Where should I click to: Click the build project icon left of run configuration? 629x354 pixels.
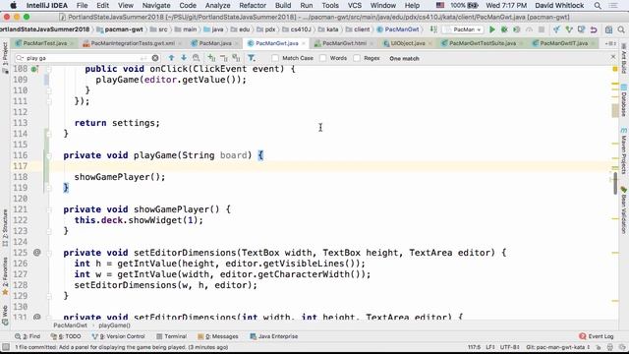pos(433,29)
